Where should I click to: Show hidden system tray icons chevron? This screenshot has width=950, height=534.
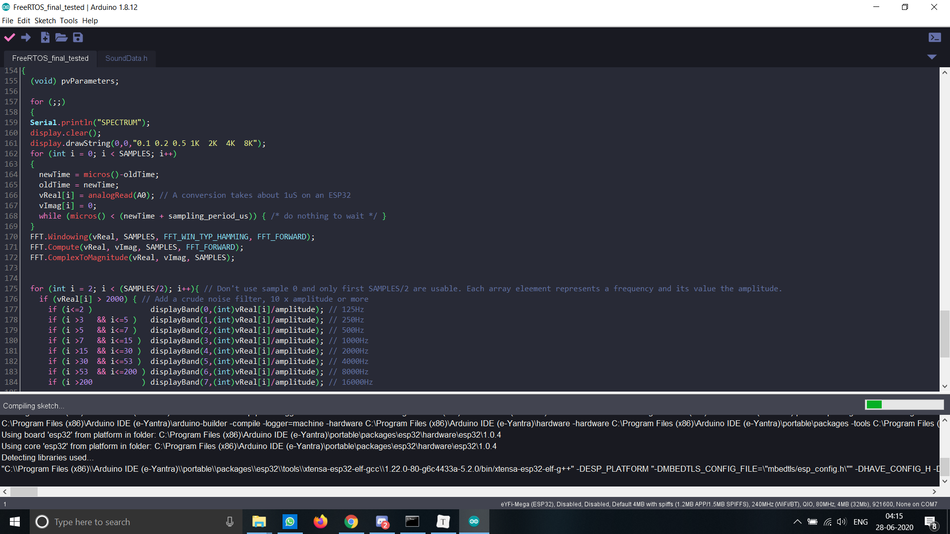point(797,522)
